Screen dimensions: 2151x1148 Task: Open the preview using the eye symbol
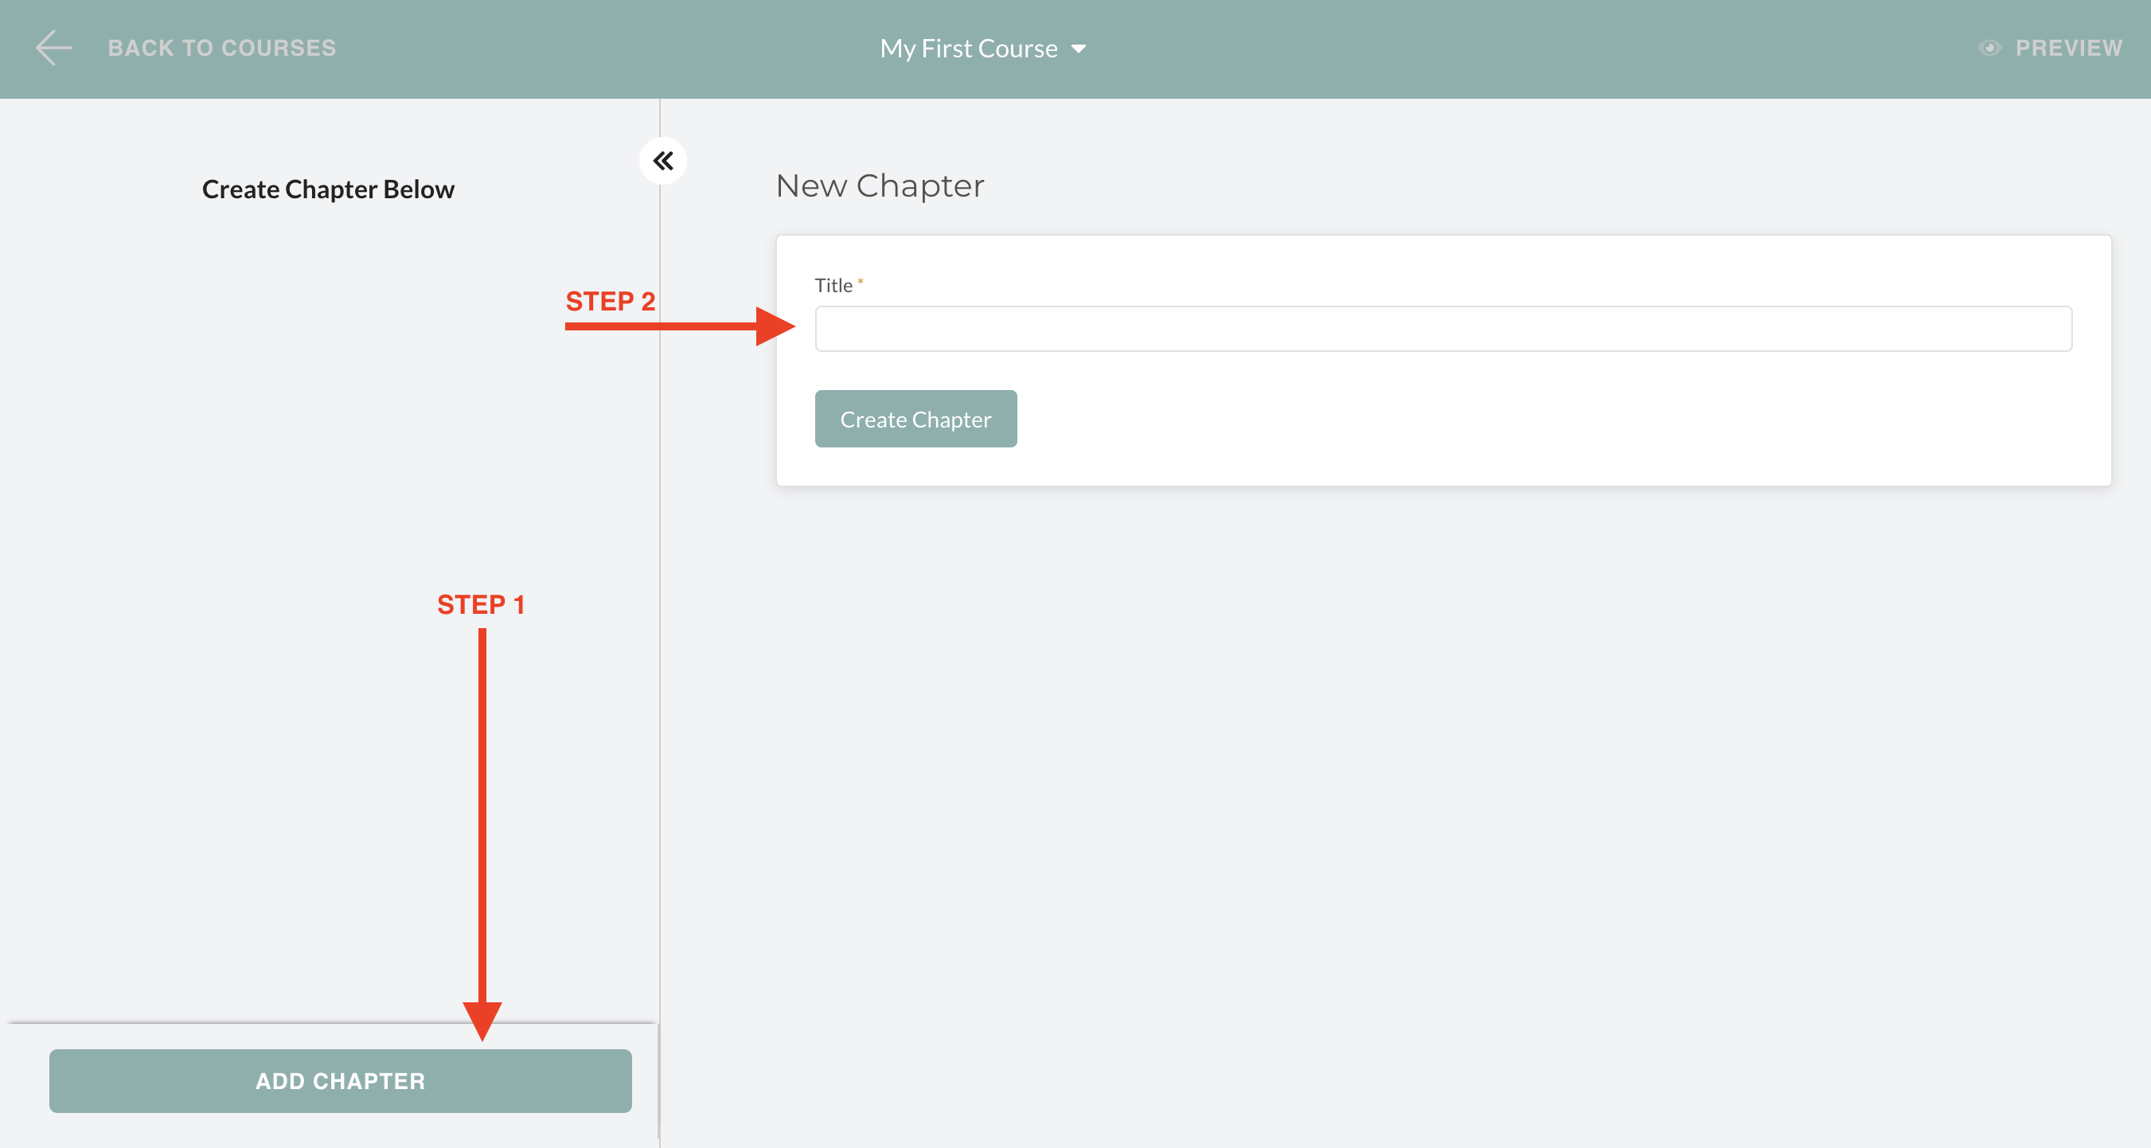pyautogui.click(x=1990, y=49)
